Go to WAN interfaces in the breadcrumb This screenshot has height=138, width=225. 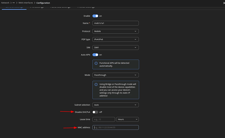26,3
